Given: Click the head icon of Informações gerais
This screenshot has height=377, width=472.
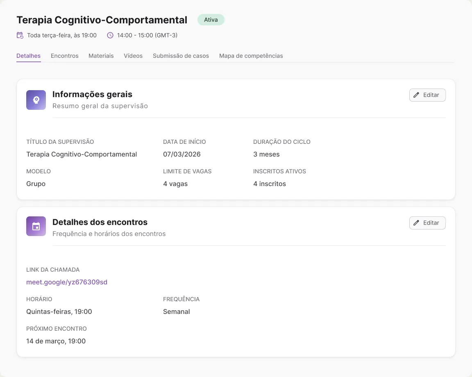Looking at the screenshot, I should (x=36, y=100).
